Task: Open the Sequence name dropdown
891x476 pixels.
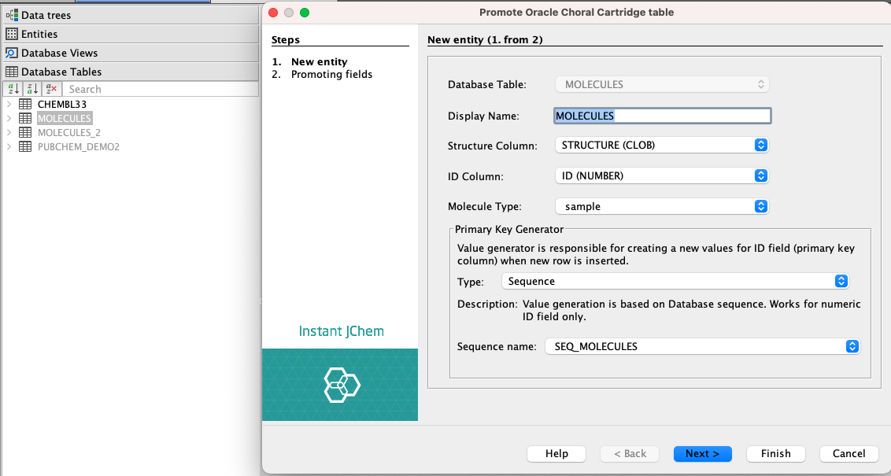Action: click(x=701, y=346)
